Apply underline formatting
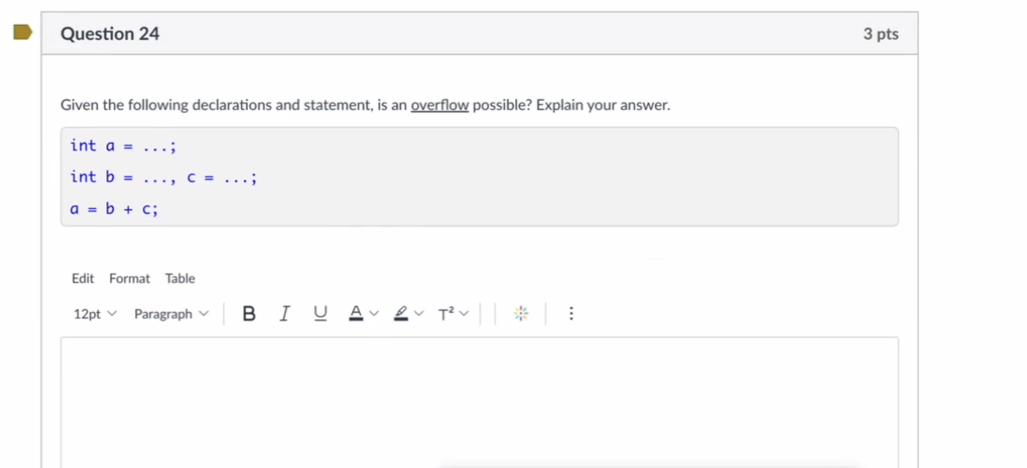Viewport: 1027px width, 468px height. [320, 314]
